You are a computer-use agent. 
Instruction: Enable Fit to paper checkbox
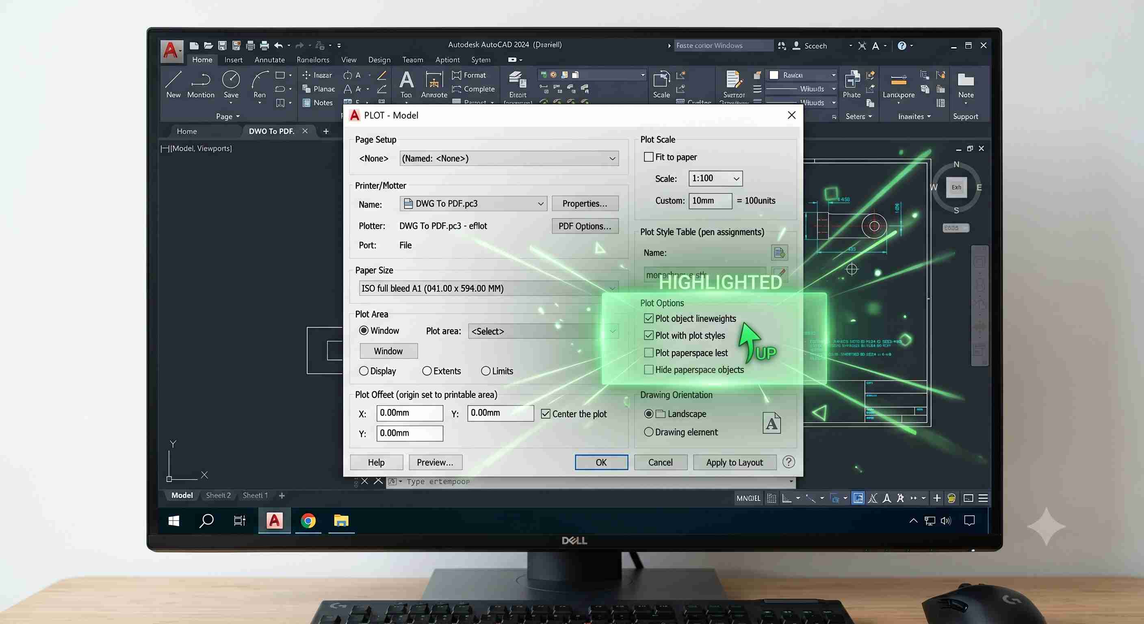648,157
